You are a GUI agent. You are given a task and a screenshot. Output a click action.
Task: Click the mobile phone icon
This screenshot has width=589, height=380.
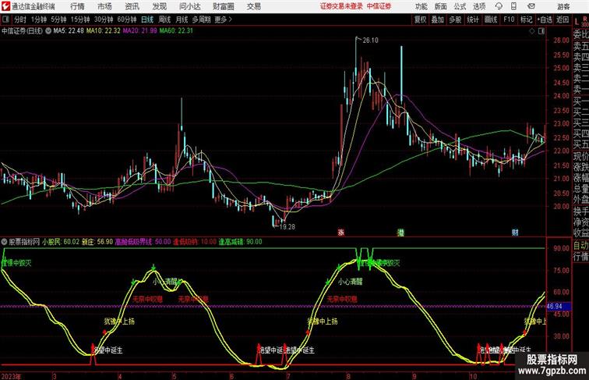pos(513,6)
